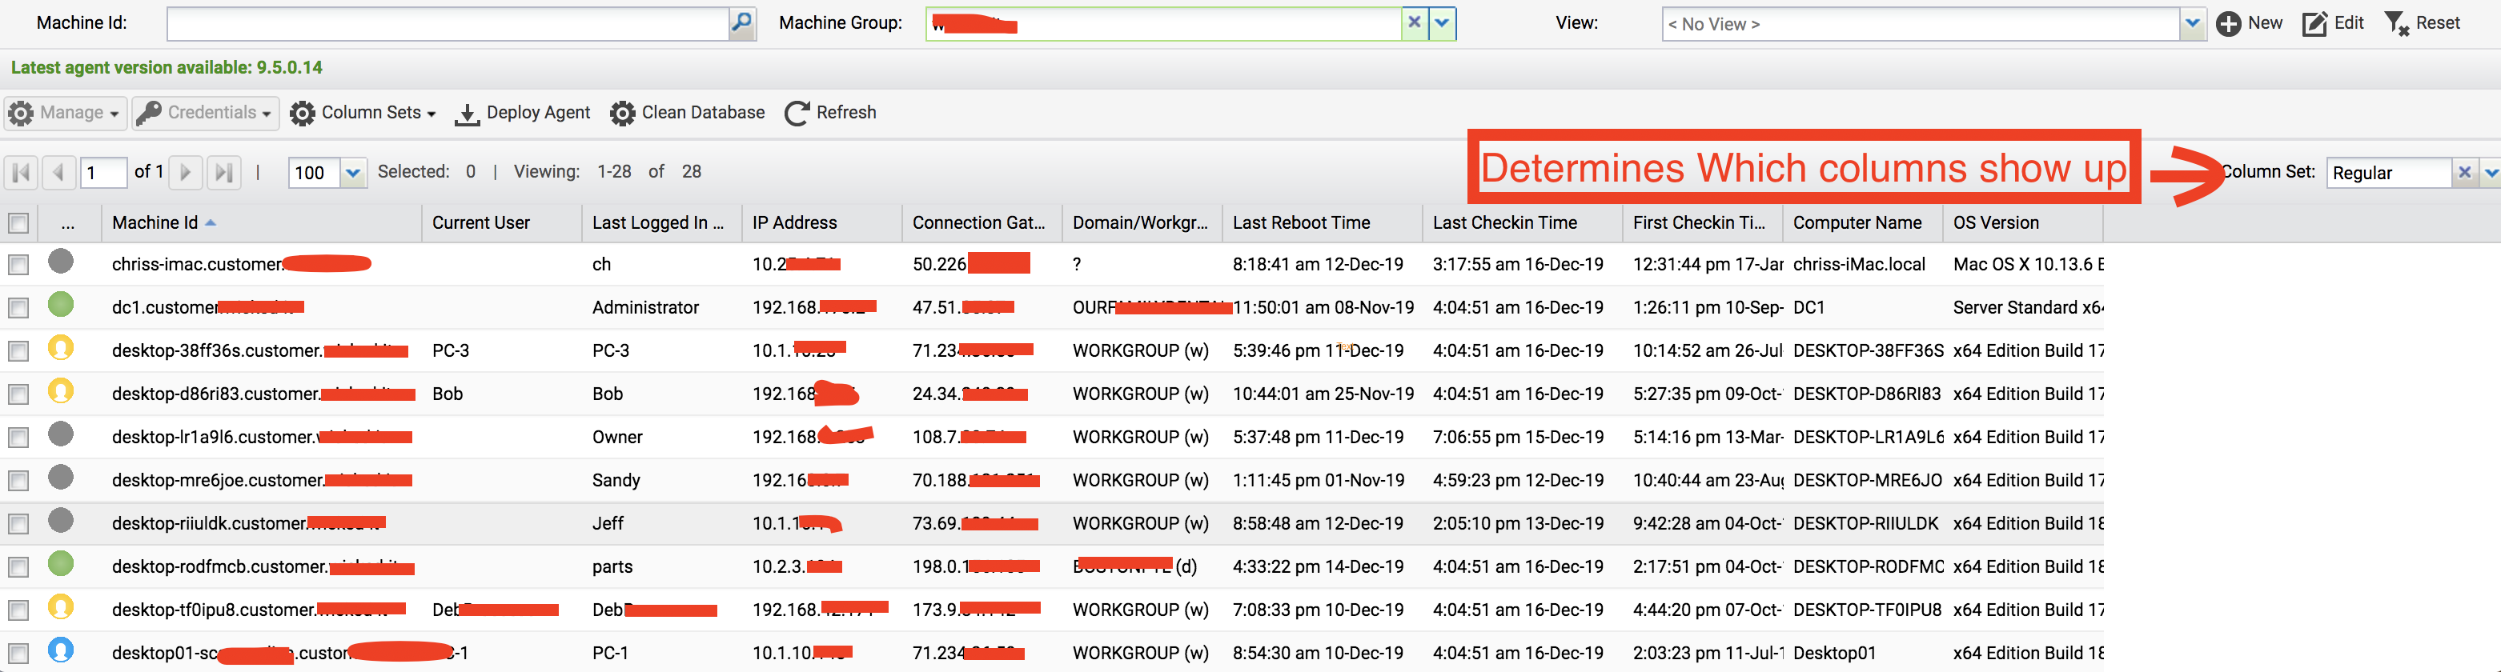Click yellow status icon for desktop-d86ri83
This screenshot has height=672, width=2501.
(x=60, y=390)
